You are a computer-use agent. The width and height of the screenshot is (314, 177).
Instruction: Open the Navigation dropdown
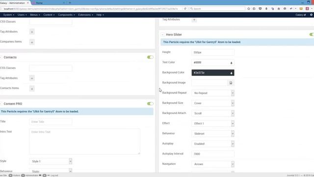[213, 164]
